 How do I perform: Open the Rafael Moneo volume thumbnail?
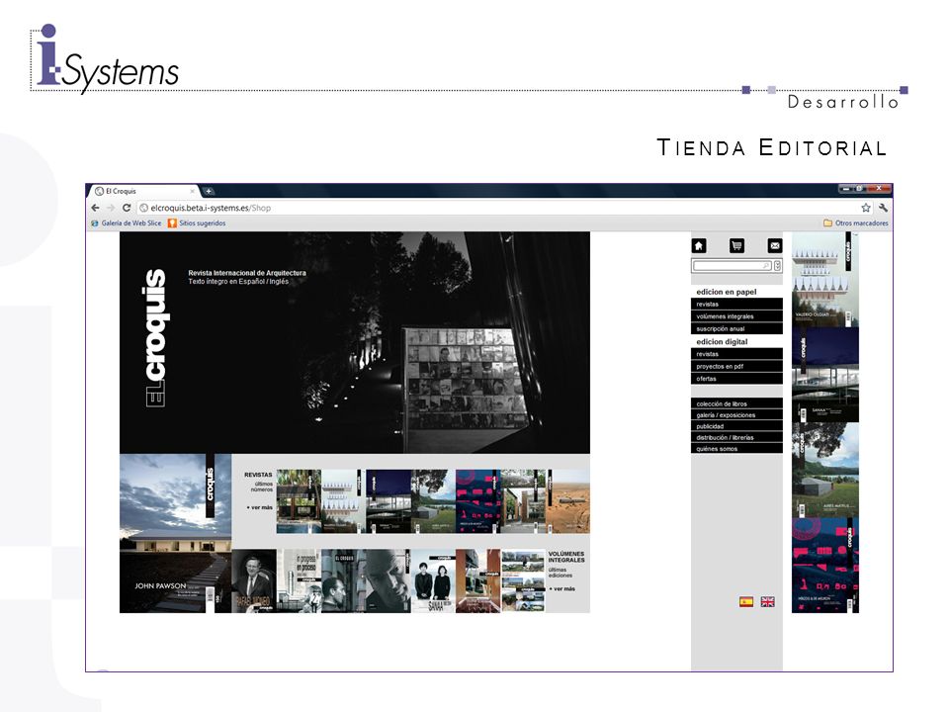pos(254,581)
